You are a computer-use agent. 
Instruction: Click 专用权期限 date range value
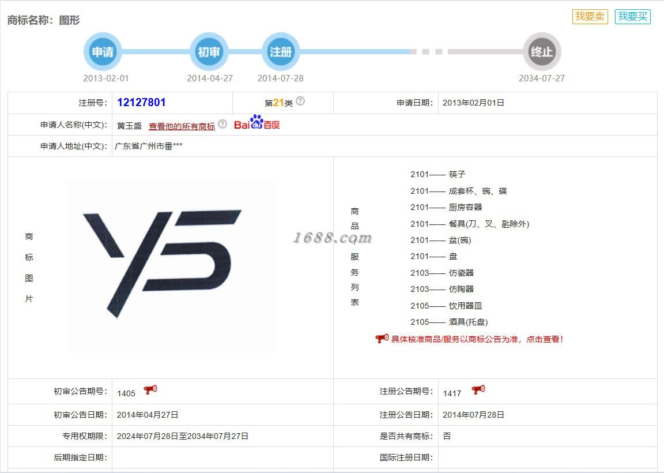click(x=183, y=436)
